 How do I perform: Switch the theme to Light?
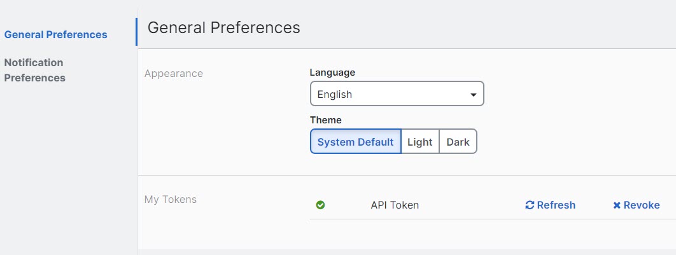tap(419, 142)
